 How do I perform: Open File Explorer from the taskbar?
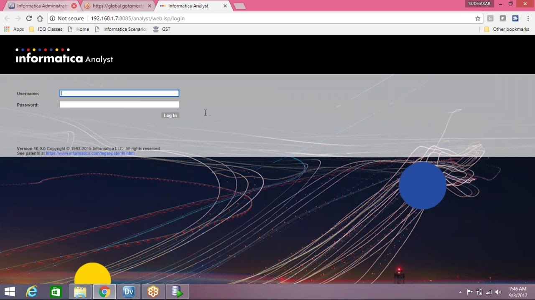80,292
